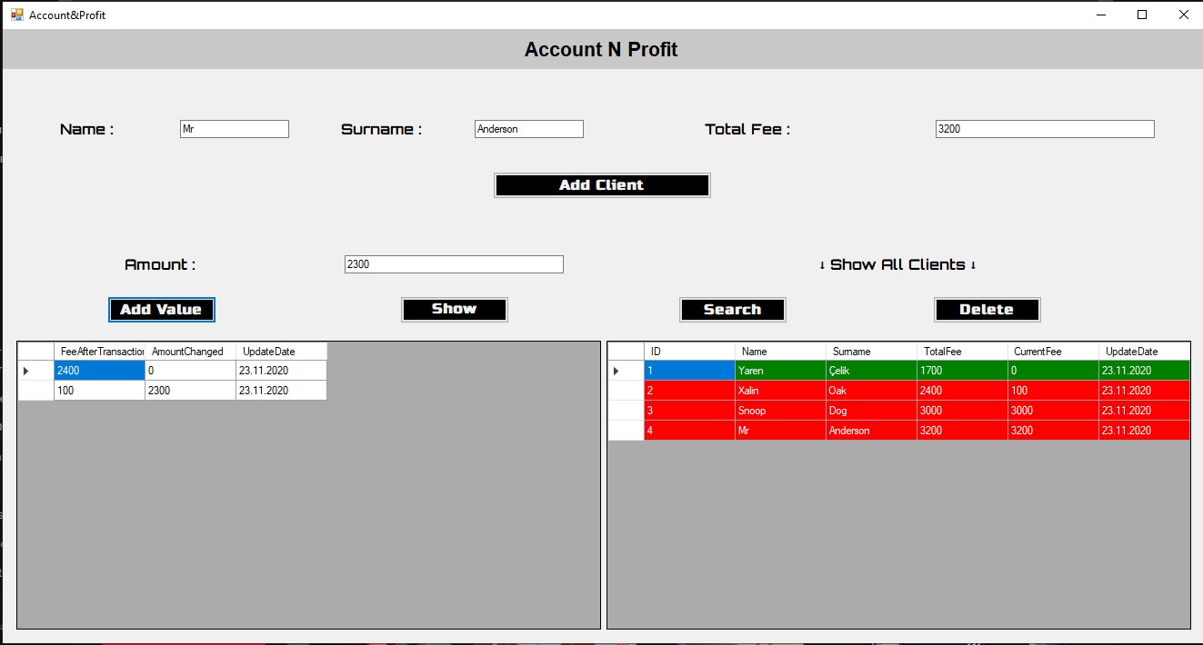The image size is (1203, 645).
Task: Click the CurrentFee column header
Action: (x=1053, y=352)
